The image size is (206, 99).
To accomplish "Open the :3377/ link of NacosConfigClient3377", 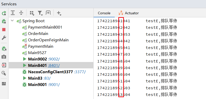I will 80,72.
